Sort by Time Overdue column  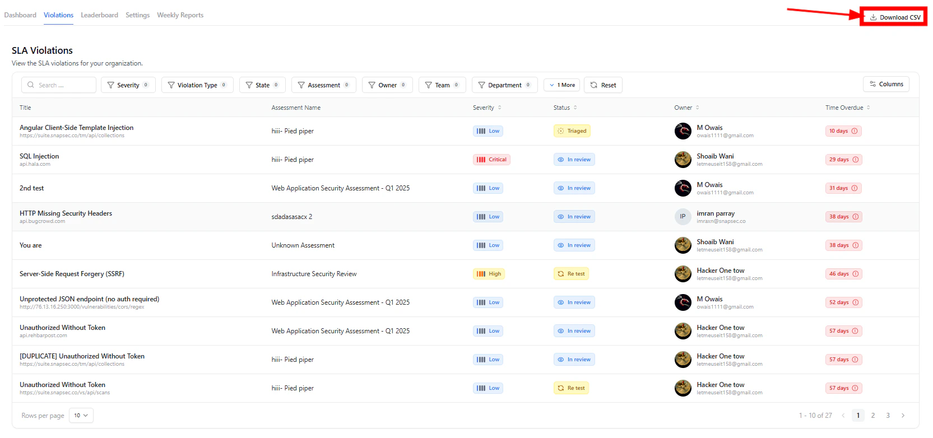tap(847, 108)
